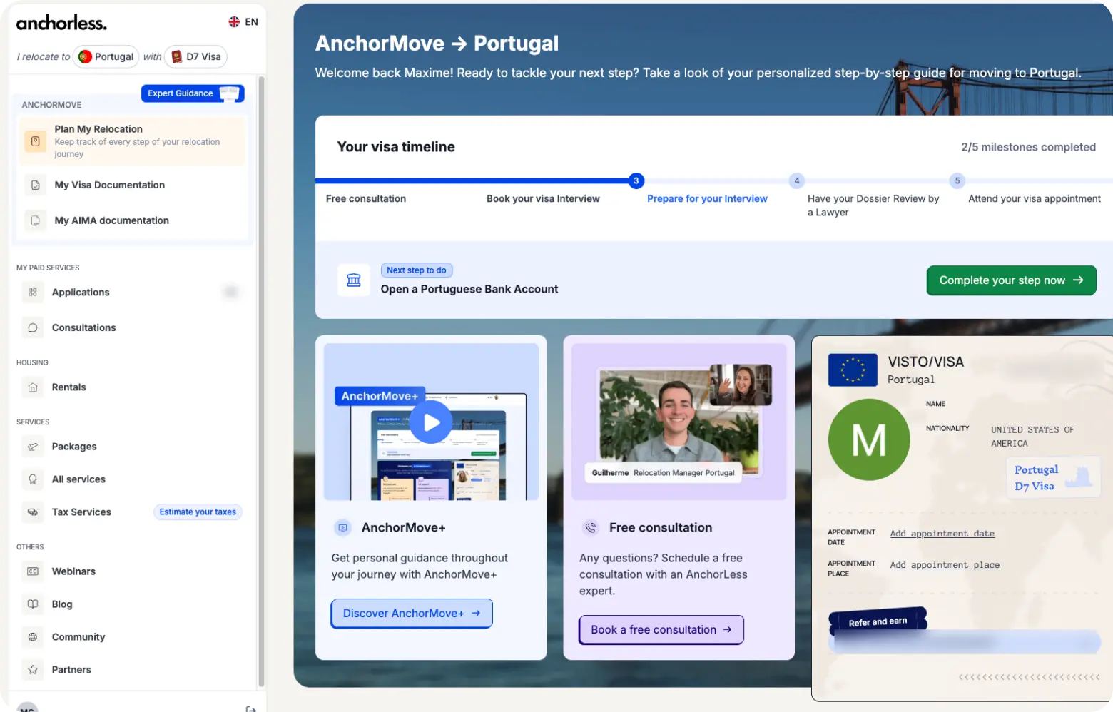Click Book a free consultation button

click(x=661, y=630)
